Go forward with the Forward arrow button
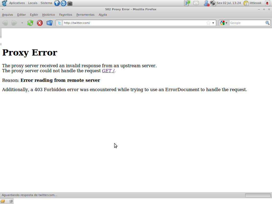This screenshot has width=272, height=204. (x=14, y=23)
